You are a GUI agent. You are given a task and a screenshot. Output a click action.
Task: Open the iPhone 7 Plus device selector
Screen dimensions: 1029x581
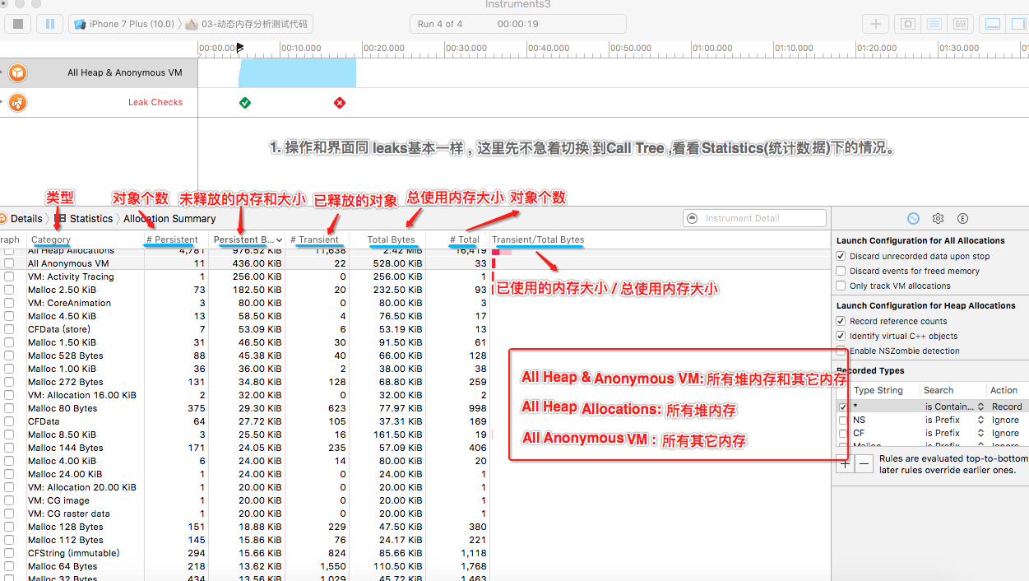124,24
